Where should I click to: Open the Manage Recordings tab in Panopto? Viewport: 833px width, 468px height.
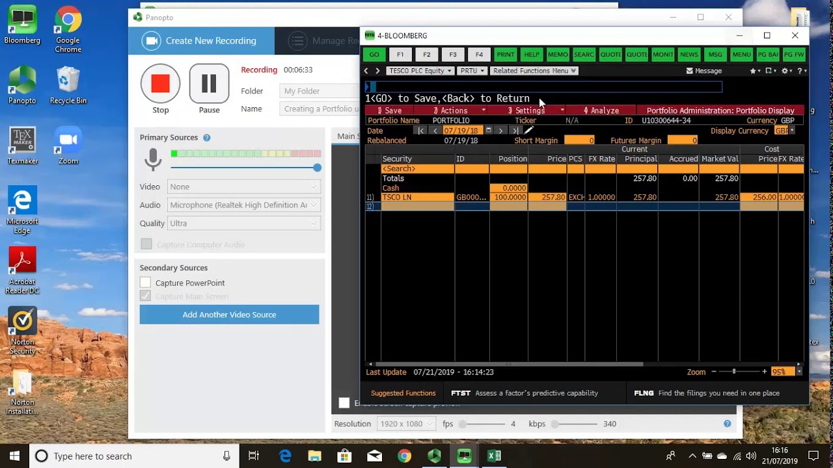click(x=318, y=40)
